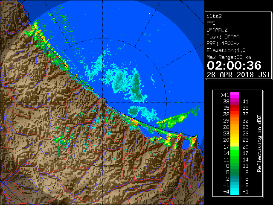Pick the teal 2–5 dBZ swatch
273x205 pixels.
click(235, 179)
